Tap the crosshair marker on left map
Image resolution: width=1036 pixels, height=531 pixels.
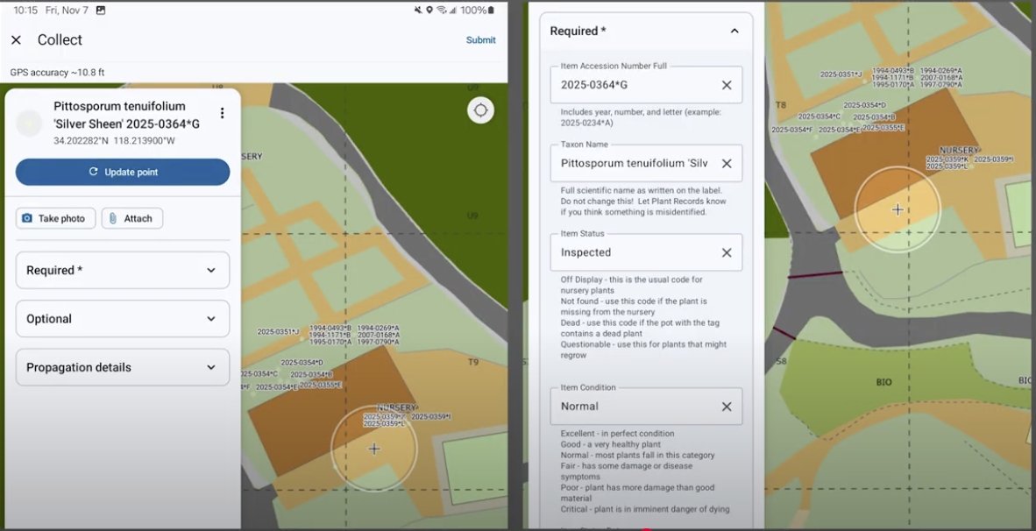[374, 449]
